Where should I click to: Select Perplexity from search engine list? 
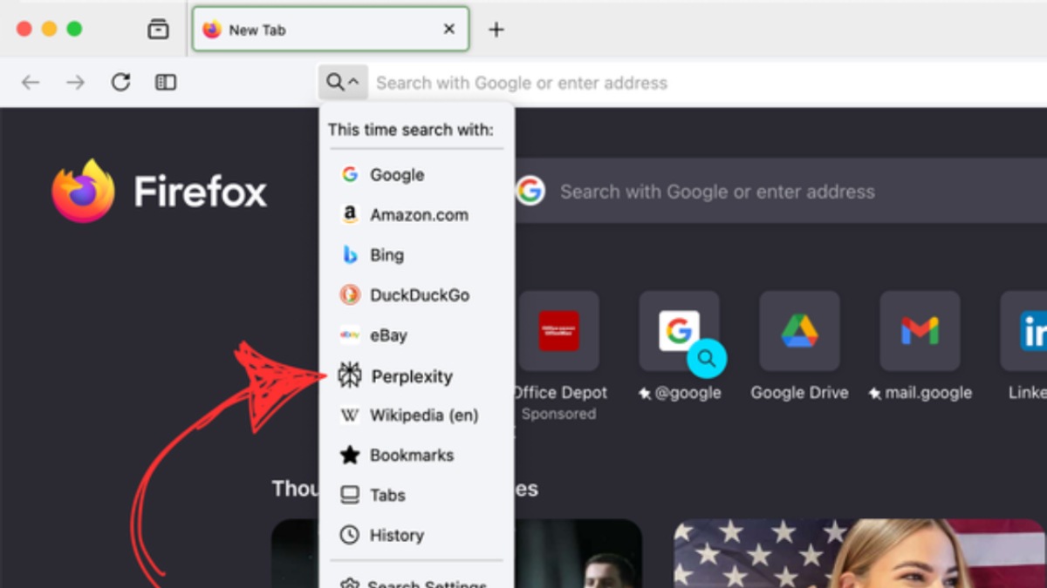(411, 376)
